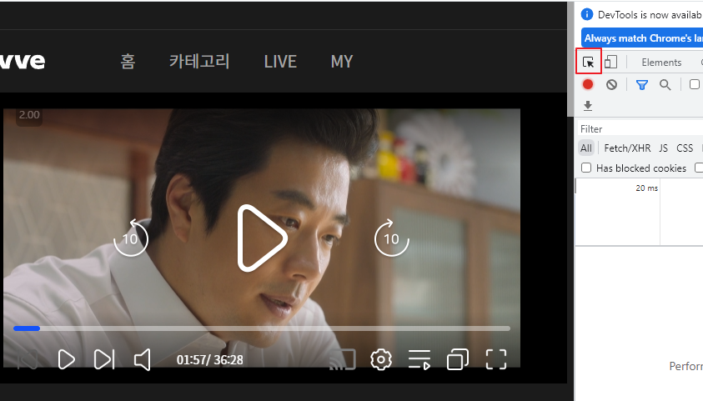Play the video from the control bar
The image size is (703, 401).
coord(67,359)
